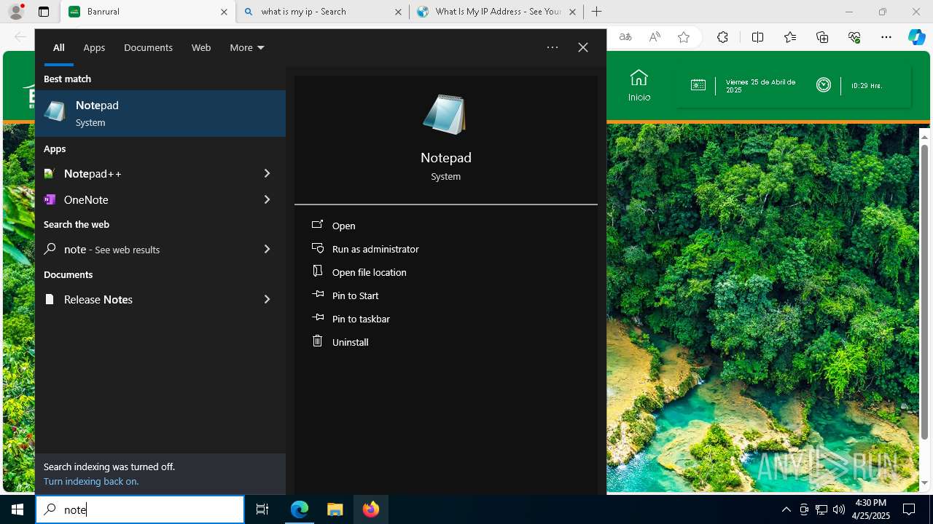Expand OneNote result chevron
The image size is (933, 524).
(267, 199)
